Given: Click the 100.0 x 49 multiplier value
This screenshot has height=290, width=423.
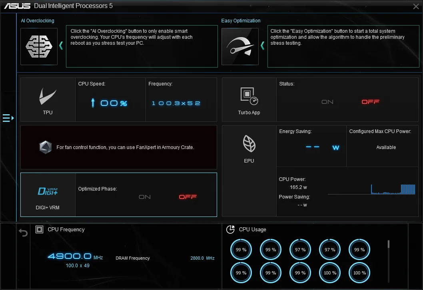Looking at the screenshot, I should (x=78, y=266).
